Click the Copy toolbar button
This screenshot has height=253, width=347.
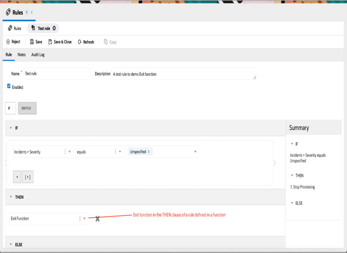tap(110, 42)
